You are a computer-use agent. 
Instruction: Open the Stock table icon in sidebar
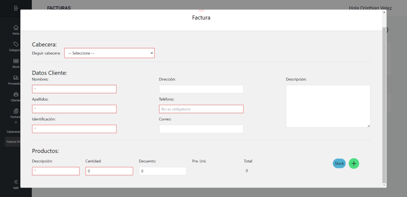coord(16,61)
